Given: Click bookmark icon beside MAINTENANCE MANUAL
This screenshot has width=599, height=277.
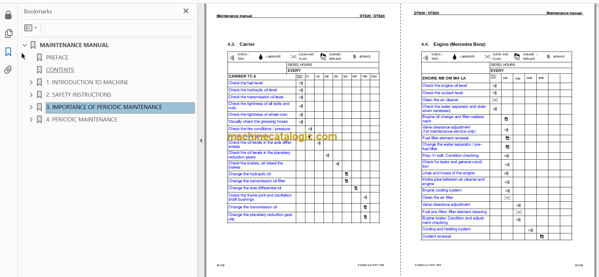Looking at the screenshot, I should pos(33,45).
